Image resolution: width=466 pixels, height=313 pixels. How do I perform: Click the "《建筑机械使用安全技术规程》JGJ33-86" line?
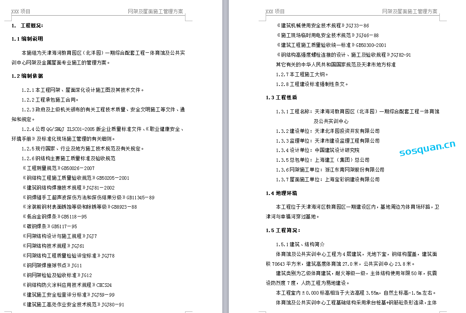click(x=322, y=26)
